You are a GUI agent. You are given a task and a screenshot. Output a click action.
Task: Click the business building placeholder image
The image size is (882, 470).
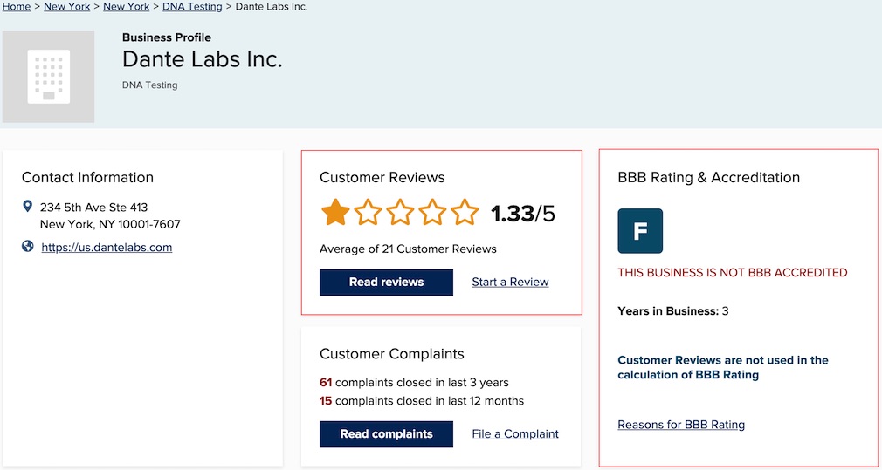[48, 77]
